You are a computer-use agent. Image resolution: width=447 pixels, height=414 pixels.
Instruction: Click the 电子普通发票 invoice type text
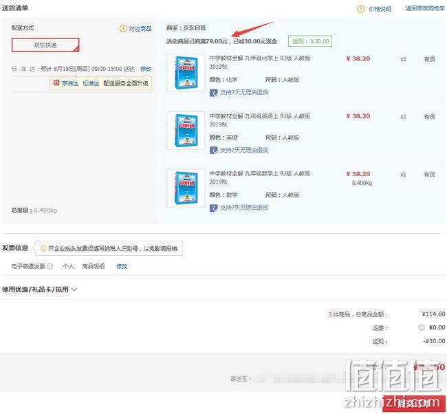coord(28,266)
